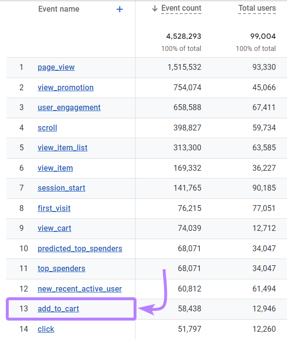Open the view_item event link
Viewport: 287px width, 339px height.
click(55, 168)
